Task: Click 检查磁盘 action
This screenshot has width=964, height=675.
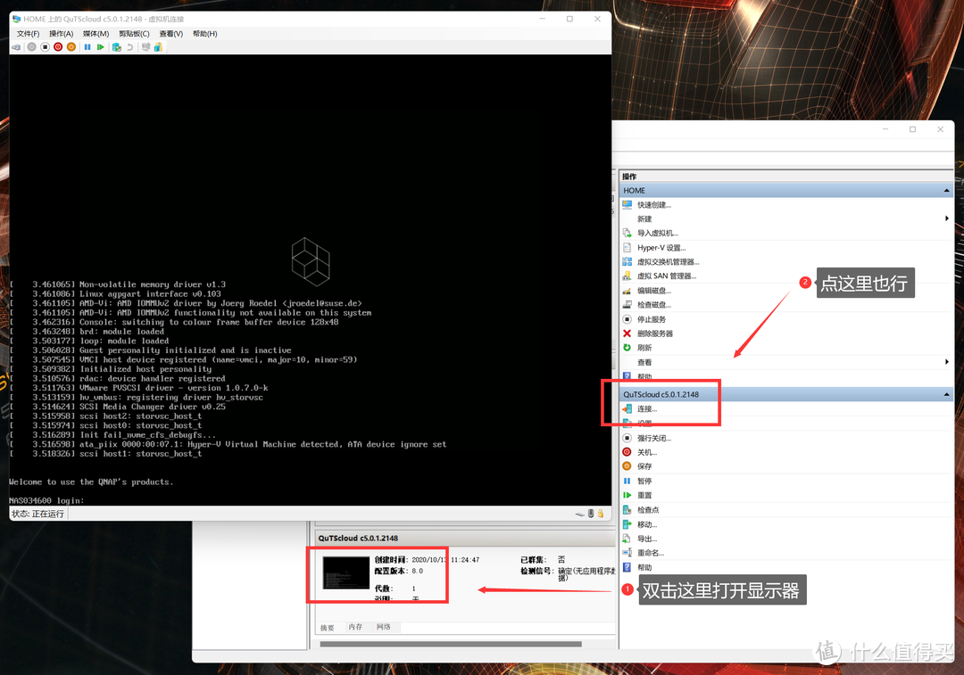Action: 653,305
